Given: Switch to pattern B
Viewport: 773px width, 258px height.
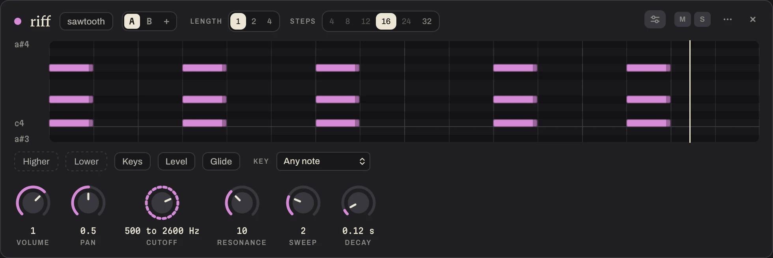Looking at the screenshot, I should coord(149,21).
